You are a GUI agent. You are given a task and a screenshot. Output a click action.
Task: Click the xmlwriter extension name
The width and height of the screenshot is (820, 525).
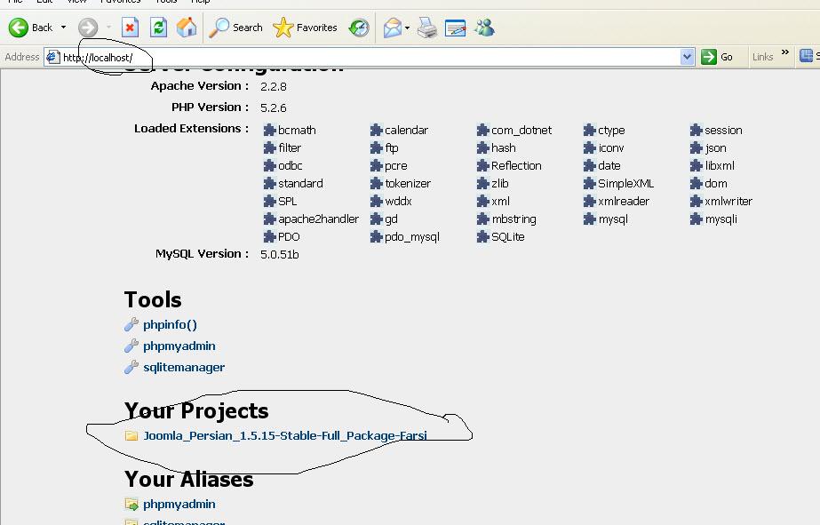click(x=728, y=202)
